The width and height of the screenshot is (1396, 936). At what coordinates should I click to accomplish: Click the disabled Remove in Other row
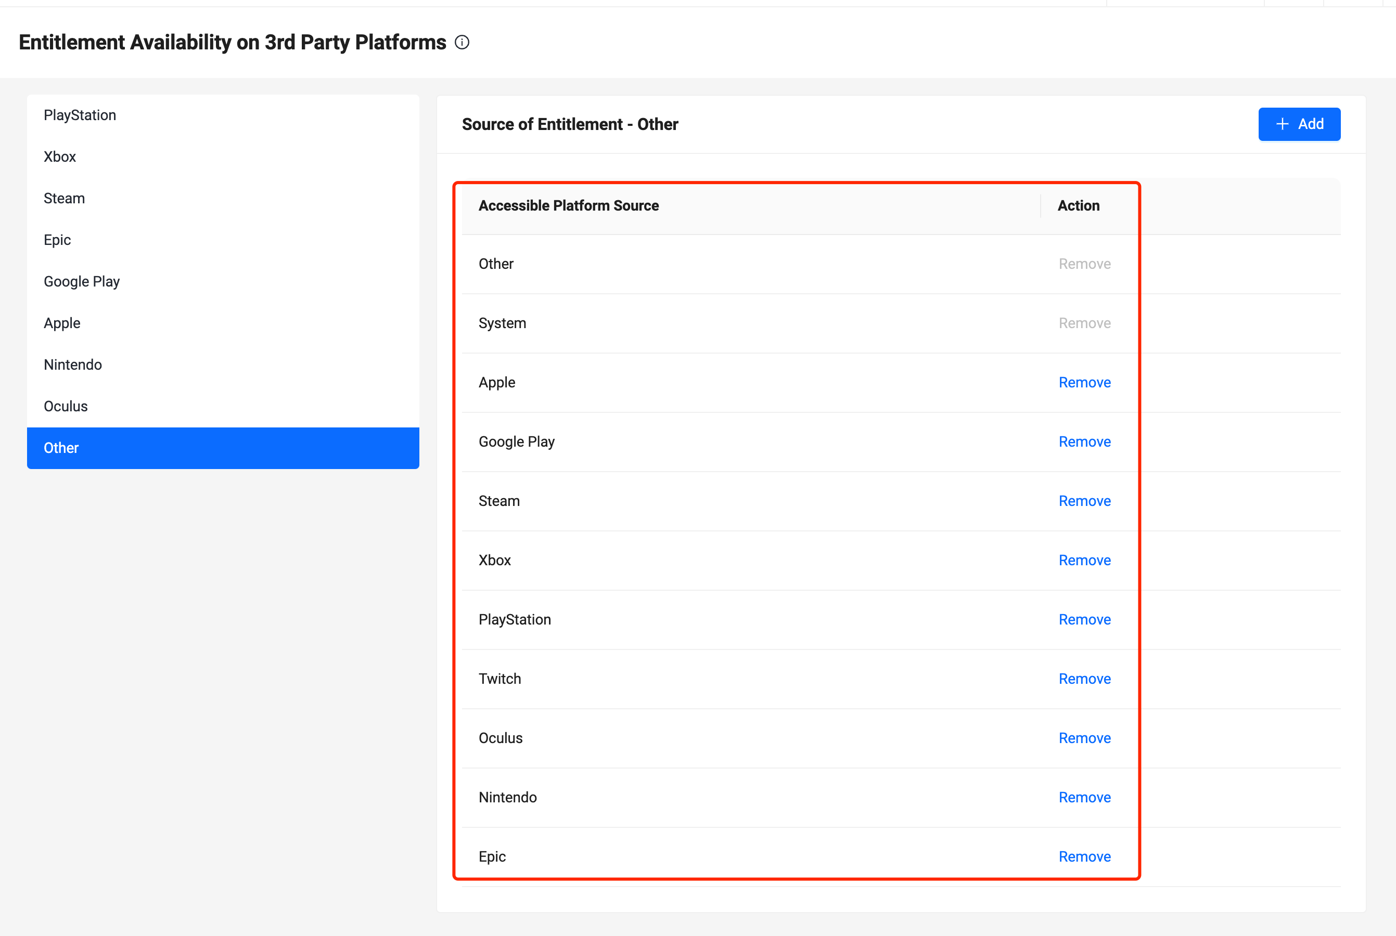[1084, 264]
